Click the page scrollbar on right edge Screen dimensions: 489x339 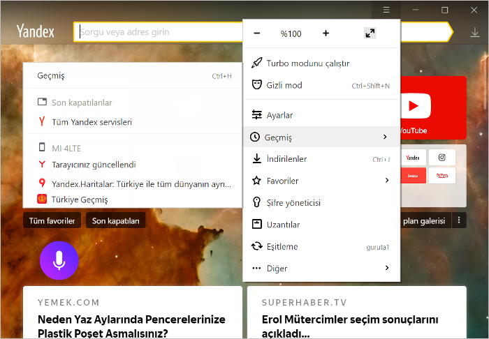[486, 81]
